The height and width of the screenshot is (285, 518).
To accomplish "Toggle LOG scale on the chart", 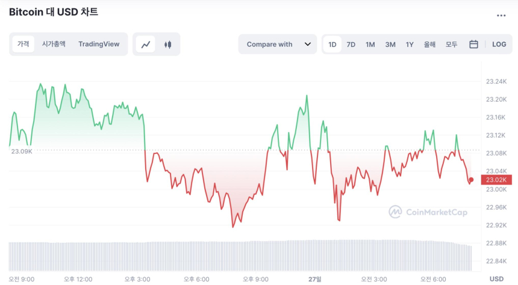I will (x=499, y=44).
